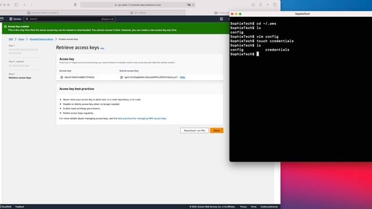Click the Safari downloads icon
This screenshot has height=209, width=372.
pos(253,5)
